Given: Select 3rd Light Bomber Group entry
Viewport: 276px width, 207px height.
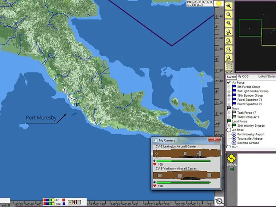Looking at the screenshot, I should point(253,91).
